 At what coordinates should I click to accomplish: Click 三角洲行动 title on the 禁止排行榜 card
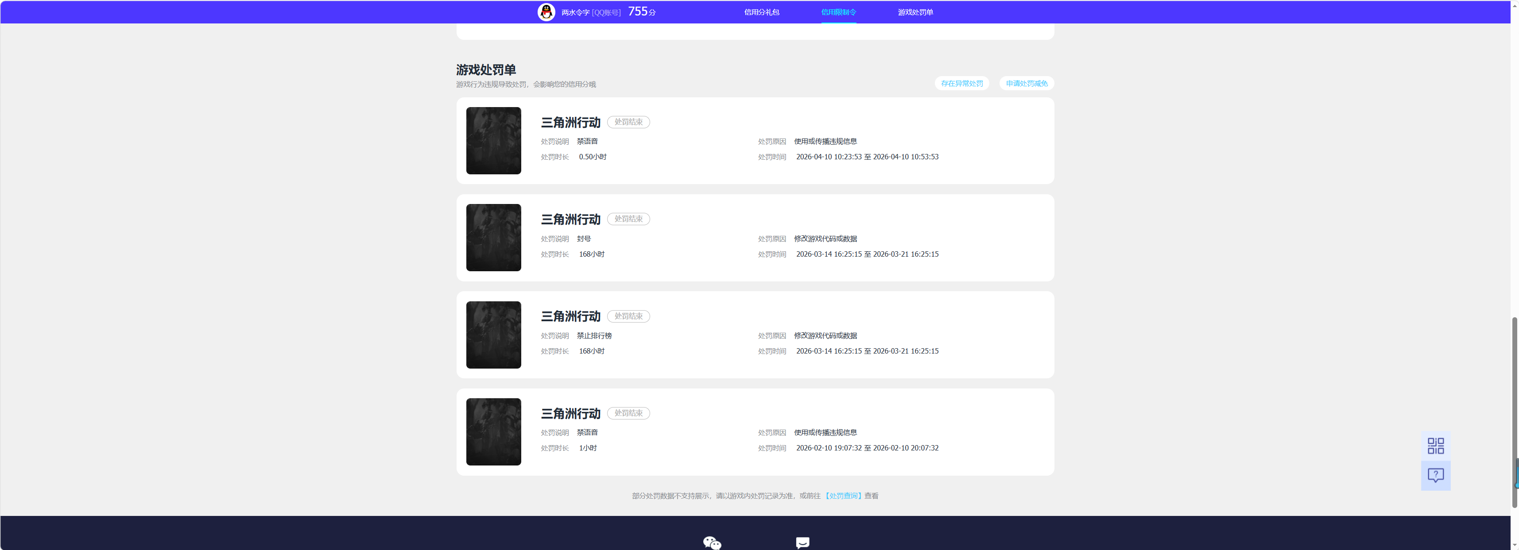[x=570, y=317]
